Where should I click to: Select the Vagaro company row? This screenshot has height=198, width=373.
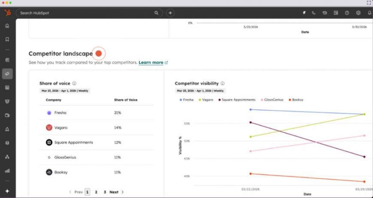tap(96, 127)
